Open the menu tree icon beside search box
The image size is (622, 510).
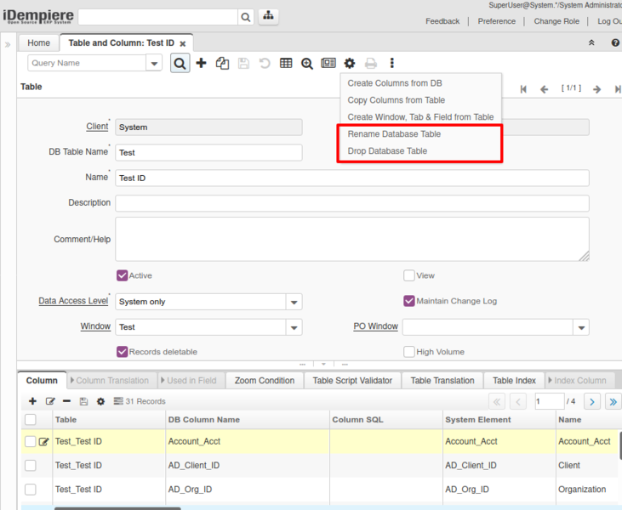pyautogui.click(x=268, y=17)
